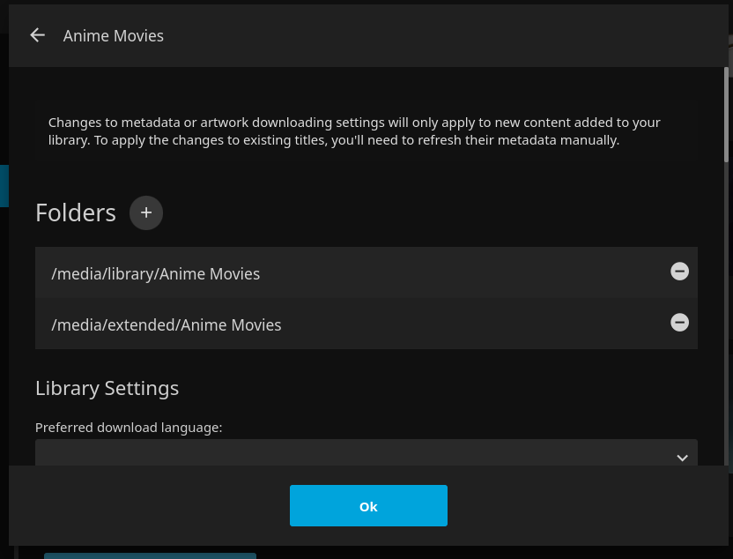Expand the language dropdown chevron arrow
This screenshot has width=733, height=559.
[682, 458]
